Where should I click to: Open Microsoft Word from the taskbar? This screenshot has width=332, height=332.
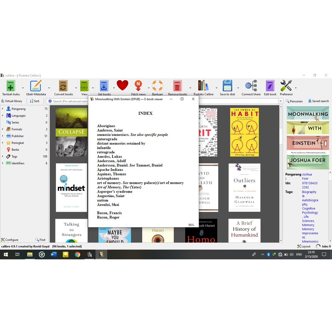(x=53, y=255)
